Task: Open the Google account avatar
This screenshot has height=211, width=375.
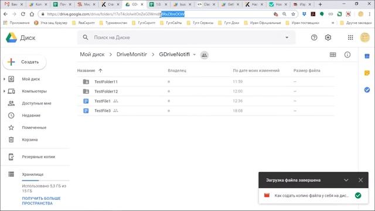Action: [365, 38]
